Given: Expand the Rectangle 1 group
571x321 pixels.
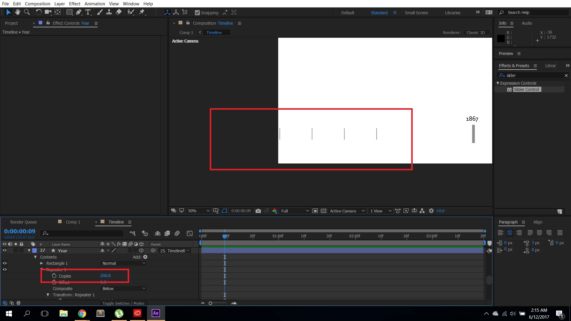Looking at the screenshot, I should pos(42,263).
